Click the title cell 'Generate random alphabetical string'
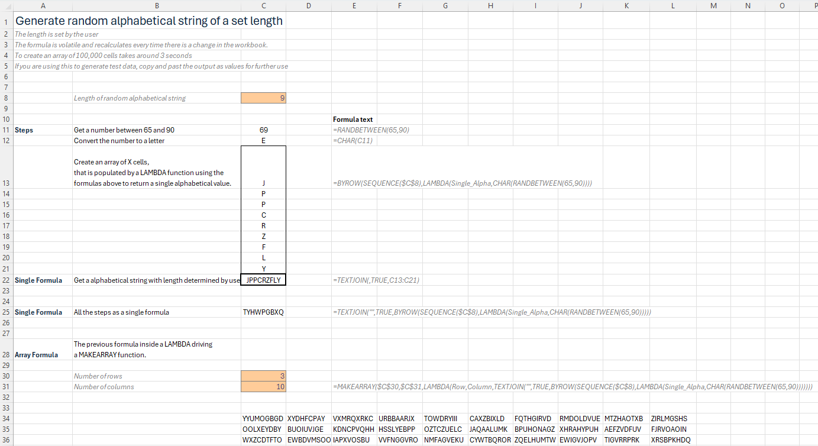The image size is (818, 446). (x=148, y=21)
